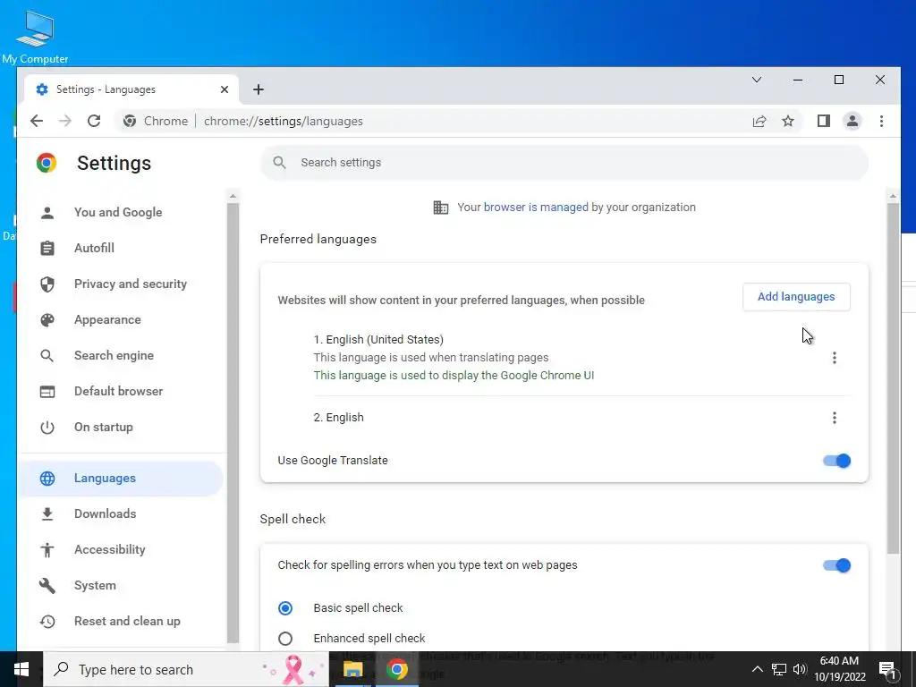916x687 pixels.
Task: Open the browser is managed link
Action: tap(536, 208)
